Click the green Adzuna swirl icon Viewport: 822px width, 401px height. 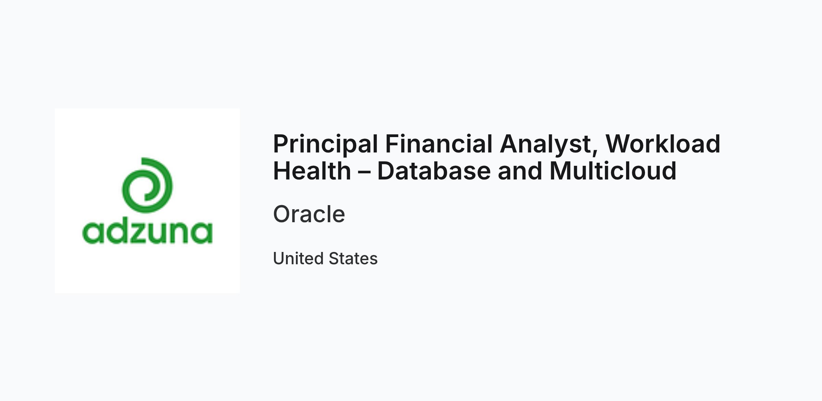pyautogui.click(x=147, y=185)
